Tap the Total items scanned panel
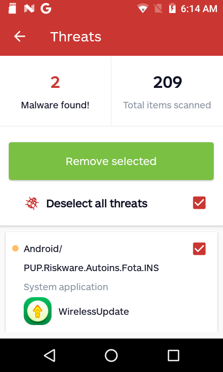Image resolution: width=223 pixels, height=372 pixels. (x=167, y=91)
